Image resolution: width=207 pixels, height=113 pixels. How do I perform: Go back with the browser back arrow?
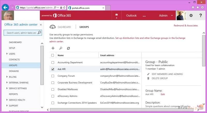(5, 8)
